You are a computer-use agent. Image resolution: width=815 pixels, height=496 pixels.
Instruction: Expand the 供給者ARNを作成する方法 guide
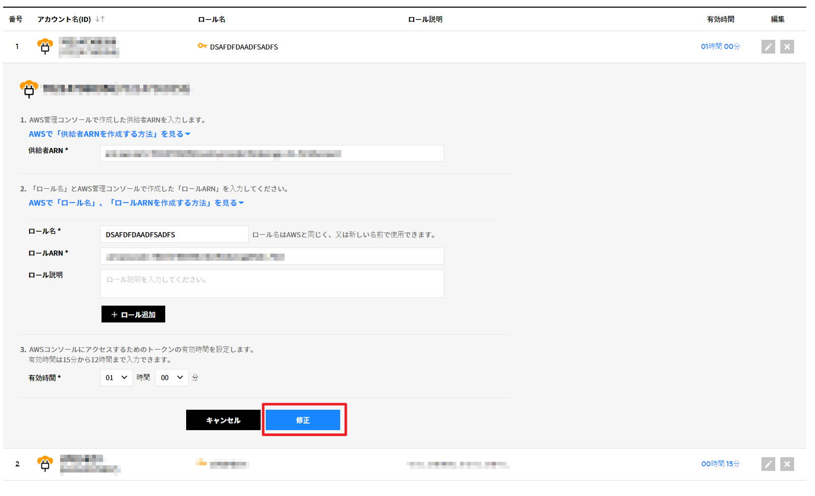(x=109, y=134)
